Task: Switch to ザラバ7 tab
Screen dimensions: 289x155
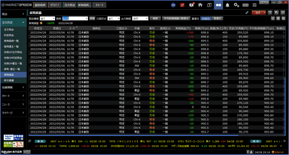Action: coord(55,5)
